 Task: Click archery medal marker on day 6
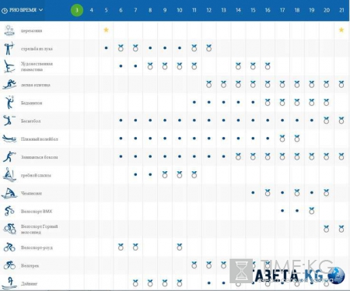pyautogui.click(x=121, y=47)
